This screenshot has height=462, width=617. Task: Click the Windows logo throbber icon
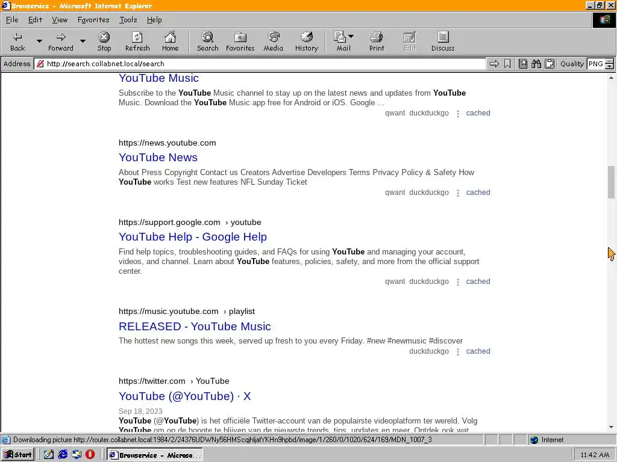(604, 20)
